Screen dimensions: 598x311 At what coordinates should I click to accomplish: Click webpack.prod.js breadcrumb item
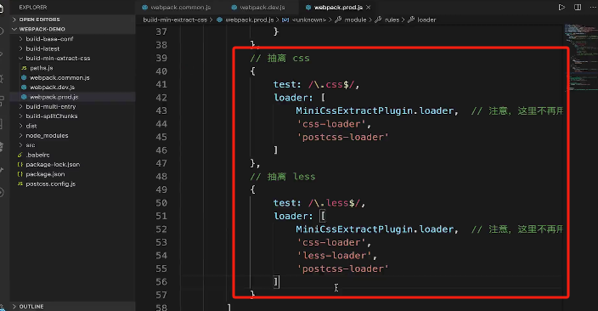pos(250,20)
